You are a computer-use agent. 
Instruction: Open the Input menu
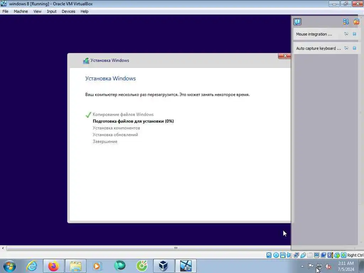[52, 11]
